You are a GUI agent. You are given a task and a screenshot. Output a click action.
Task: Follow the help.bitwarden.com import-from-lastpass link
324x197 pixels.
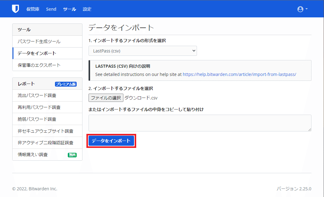click(239, 74)
